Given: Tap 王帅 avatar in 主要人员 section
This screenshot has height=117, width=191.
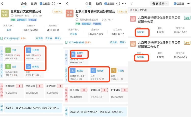Looking at the screenshot, I should coord(8,66).
